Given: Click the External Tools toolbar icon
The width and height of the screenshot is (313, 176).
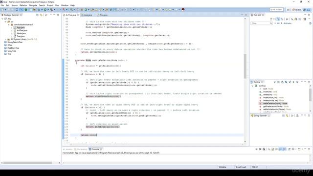Looking at the screenshot, I should (51, 10).
